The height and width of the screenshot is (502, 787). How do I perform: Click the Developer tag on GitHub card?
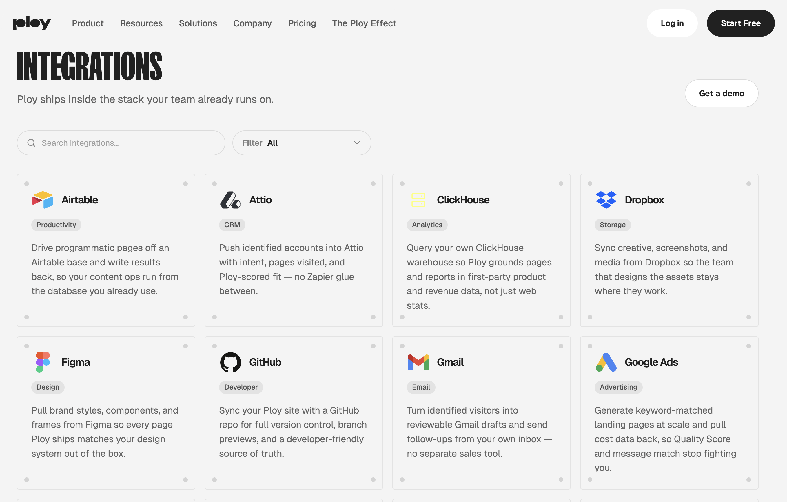[x=241, y=387]
